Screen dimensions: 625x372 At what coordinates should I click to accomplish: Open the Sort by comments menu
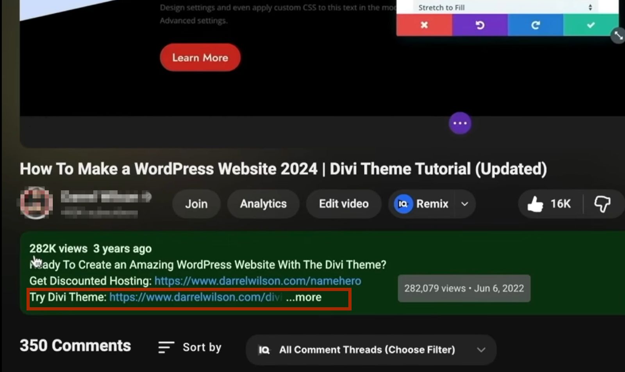tap(190, 347)
